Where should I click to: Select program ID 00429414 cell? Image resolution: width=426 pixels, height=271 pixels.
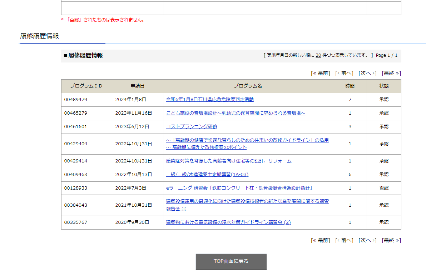(86, 161)
